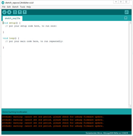The width and height of the screenshot is (133, 136).
Task: Click the Upload arrow button
Action: tap(9, 12)
